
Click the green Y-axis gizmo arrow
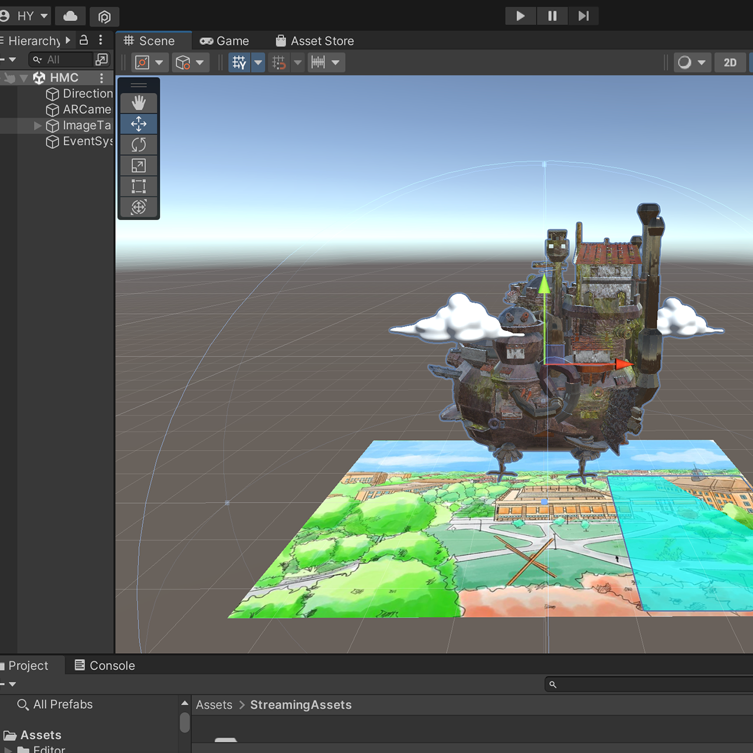[544, 283]
